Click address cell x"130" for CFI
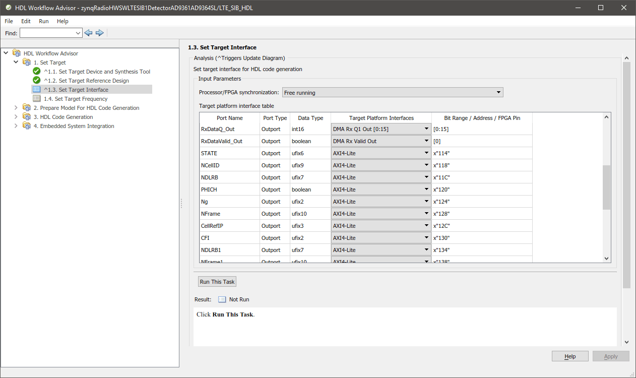The height and width of the screenshot is (378, 636). (x=482, y=238)
